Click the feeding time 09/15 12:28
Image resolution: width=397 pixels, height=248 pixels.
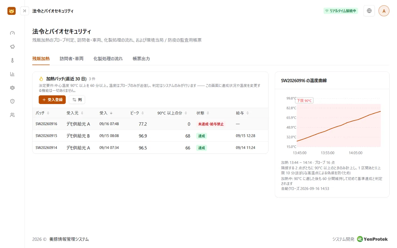click(245, 136)
